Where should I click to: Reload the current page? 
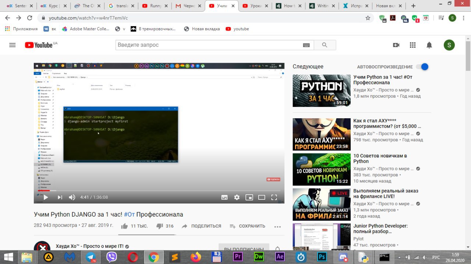point(30,18)
